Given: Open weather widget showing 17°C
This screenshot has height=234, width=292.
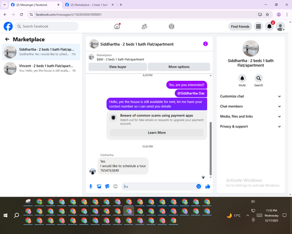Looking at the screenshot, I should (x=234, y=215).
